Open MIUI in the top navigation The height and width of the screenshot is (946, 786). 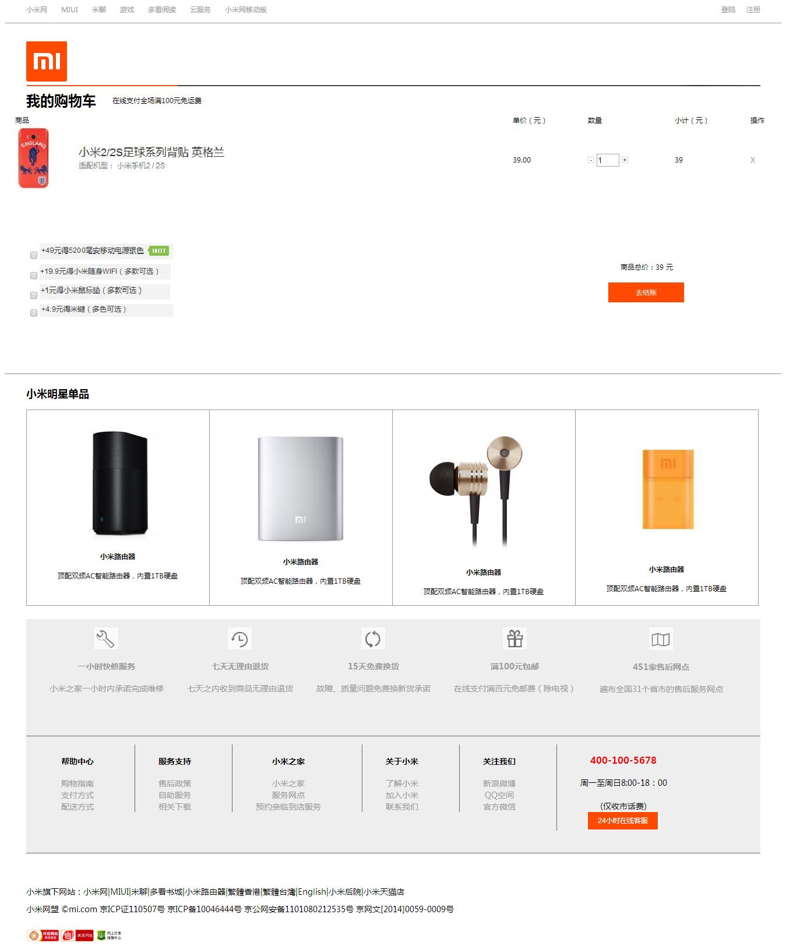(69, 10)
